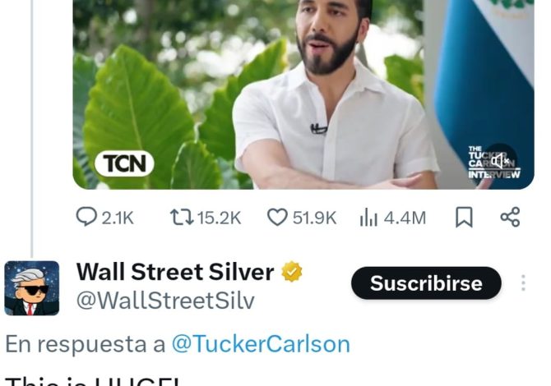Click the TCN logo badge on video
This screenshot has width=551, height=386.
[124, 163]
